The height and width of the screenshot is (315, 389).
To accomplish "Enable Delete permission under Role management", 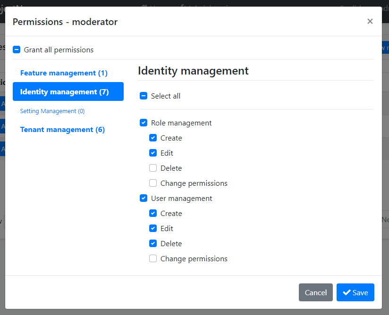I will click(x=153, y=168).
